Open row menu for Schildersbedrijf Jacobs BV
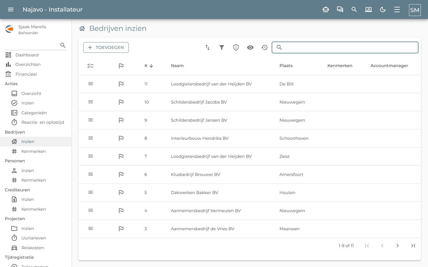Screen dimensions: 428x267 91,102
